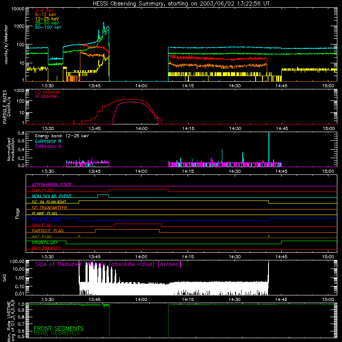This screenshot has height=342, width=342.
Task: Click the Mon. Rate LIVETIME axis title
Action: click(11, 321)
